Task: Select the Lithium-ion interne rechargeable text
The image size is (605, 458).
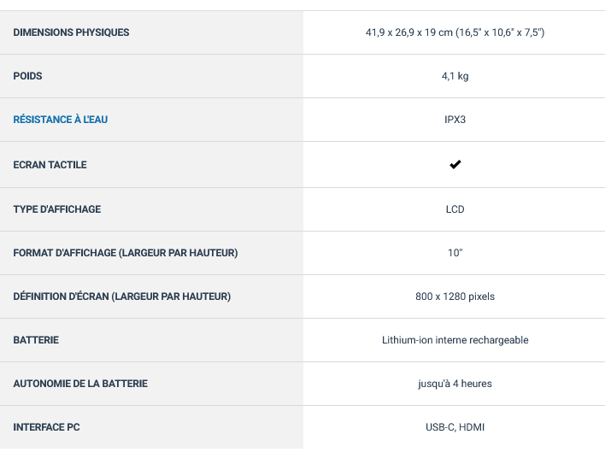Action: pos(455,340)
